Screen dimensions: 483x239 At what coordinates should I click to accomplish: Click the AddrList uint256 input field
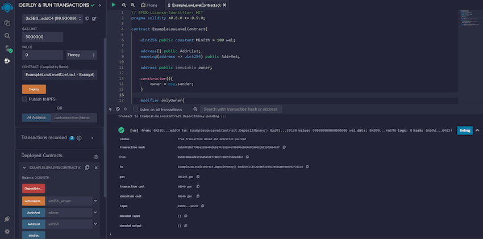coord(69,224)
